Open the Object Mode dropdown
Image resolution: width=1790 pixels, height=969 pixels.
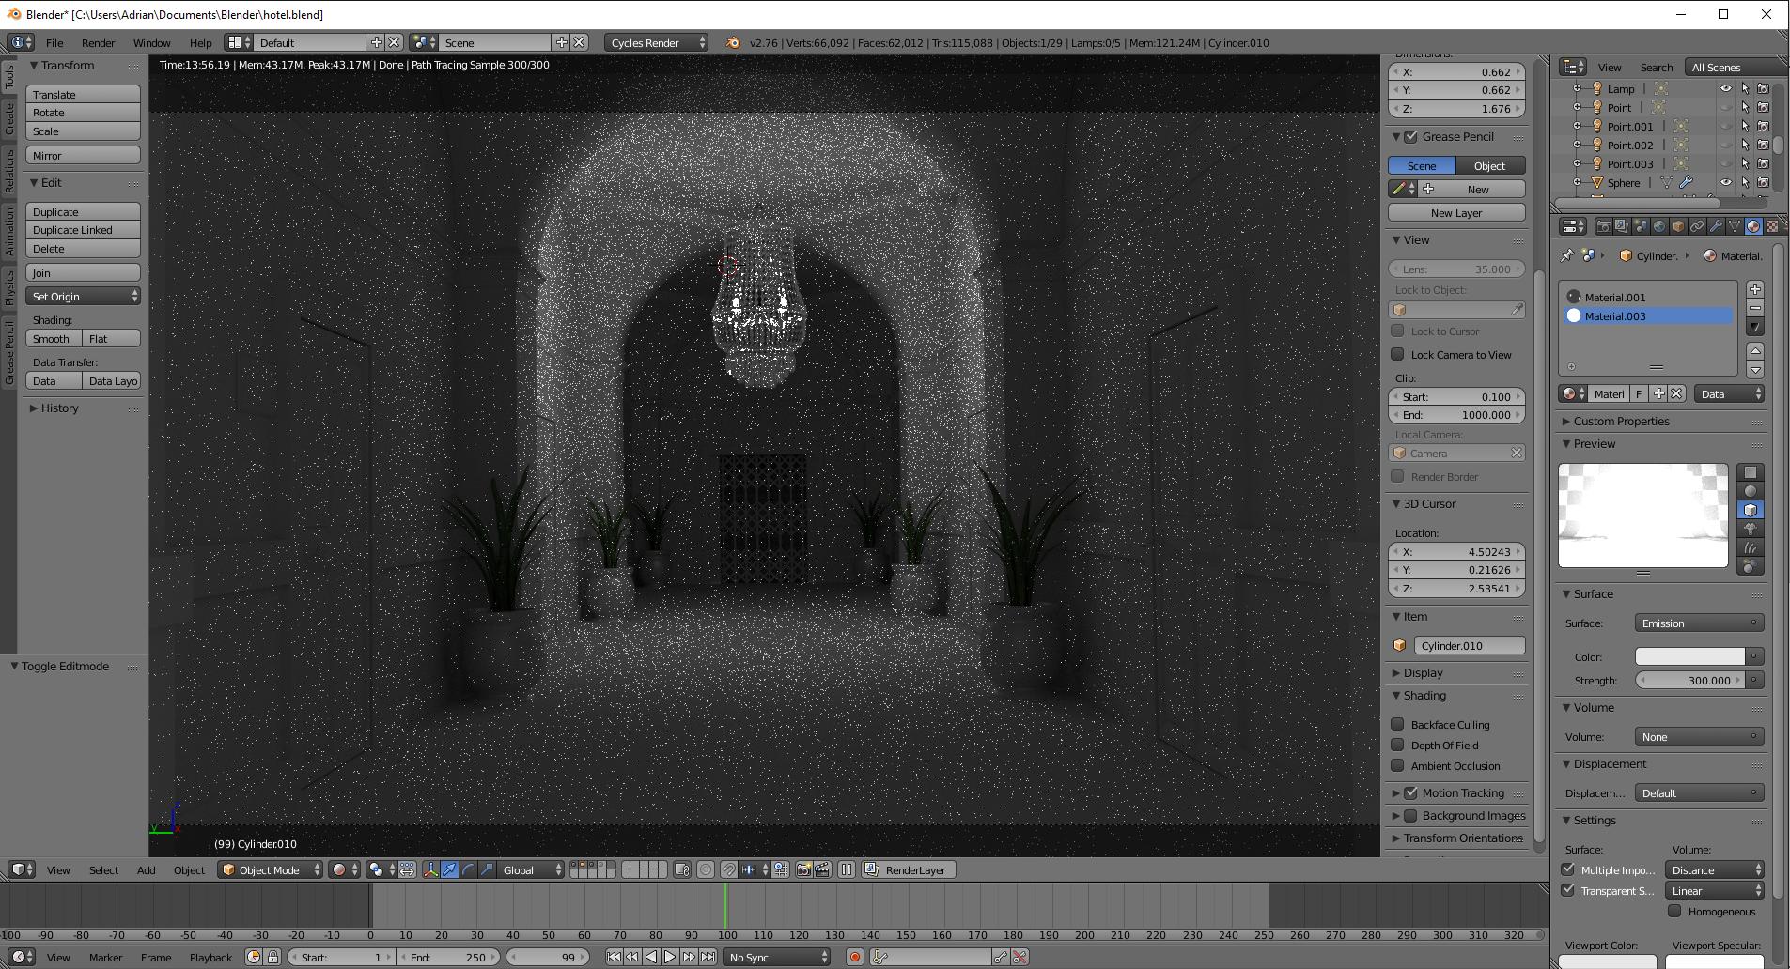point(270,869)
